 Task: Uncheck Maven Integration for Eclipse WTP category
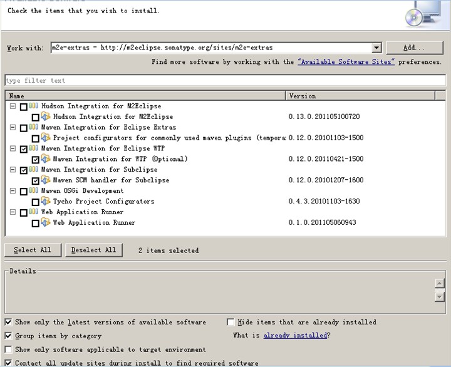pos(24,149)
